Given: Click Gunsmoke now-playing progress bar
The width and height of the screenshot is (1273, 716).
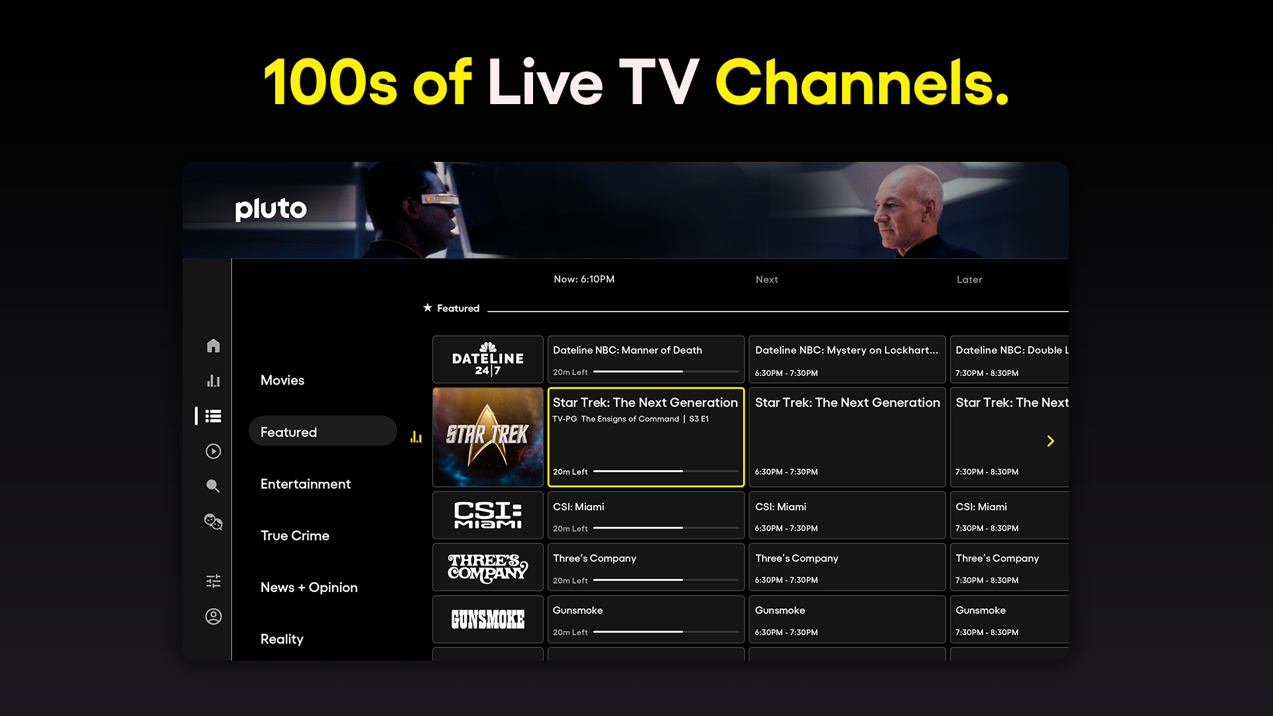Looking at the screenshot, I should tap(665, 632).
